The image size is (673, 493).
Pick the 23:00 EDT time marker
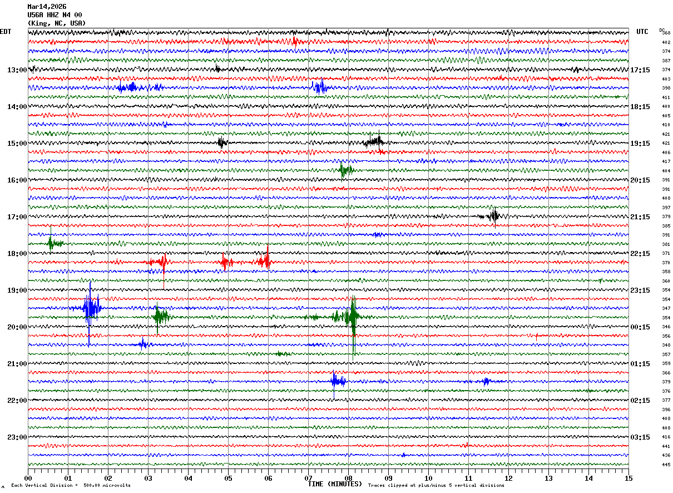point(17,437)
